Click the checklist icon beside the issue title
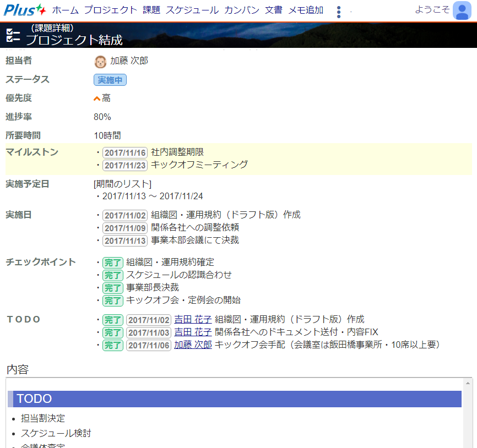 13,36
